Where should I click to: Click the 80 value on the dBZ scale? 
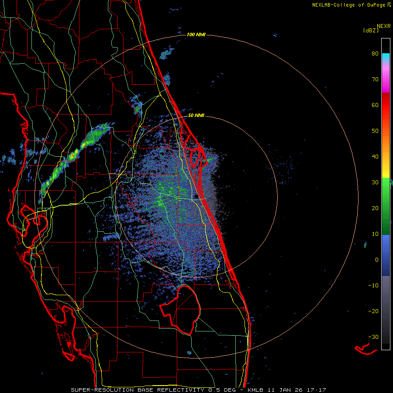click(x=375, y=54)
